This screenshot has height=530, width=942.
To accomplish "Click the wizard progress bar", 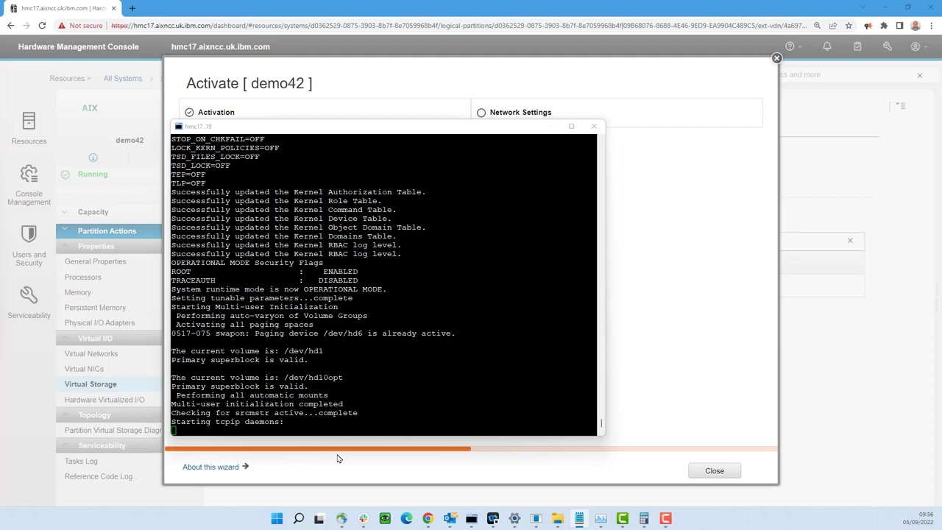I will pos(471,448).
